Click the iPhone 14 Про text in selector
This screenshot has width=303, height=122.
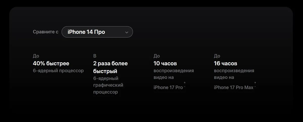[x=86, y=32]
